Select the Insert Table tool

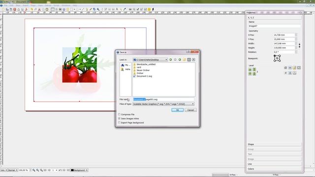point(68,9)
